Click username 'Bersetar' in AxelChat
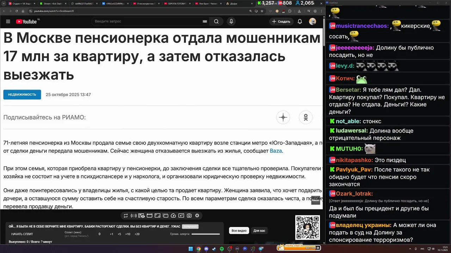The image size is (451, 253). pos(348,90)
